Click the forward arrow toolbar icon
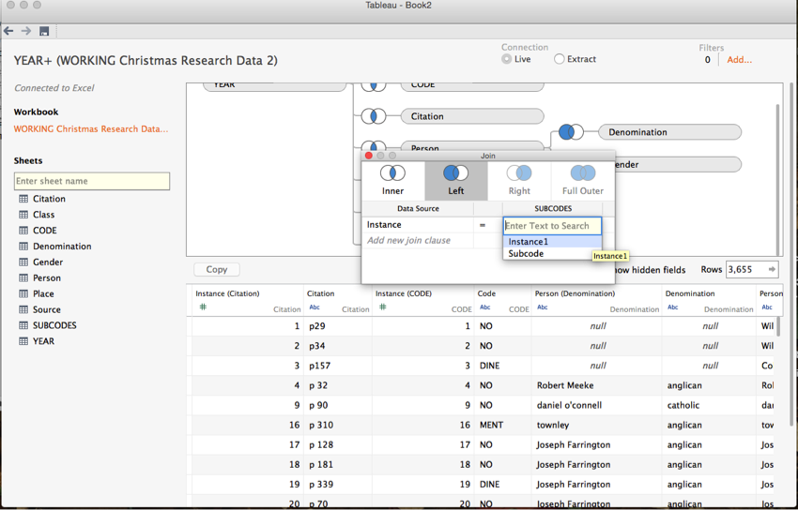Image resolution: width=798 pixels, height=510 pixels. click(26, 31)
